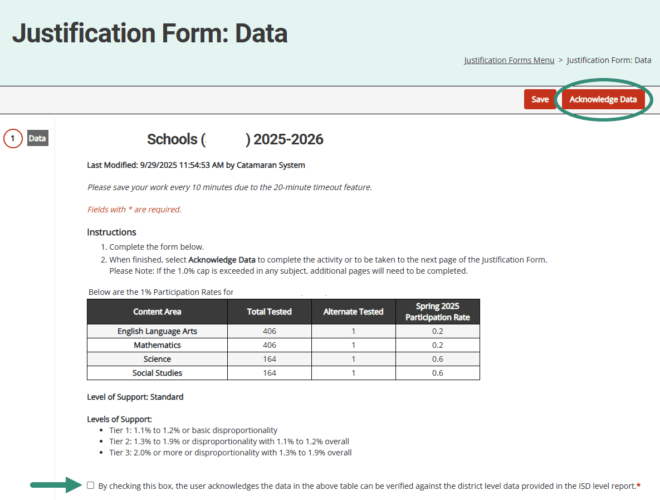Click the Acknowledge Data button
Screen dimensions: 660x500
(603, 99)
